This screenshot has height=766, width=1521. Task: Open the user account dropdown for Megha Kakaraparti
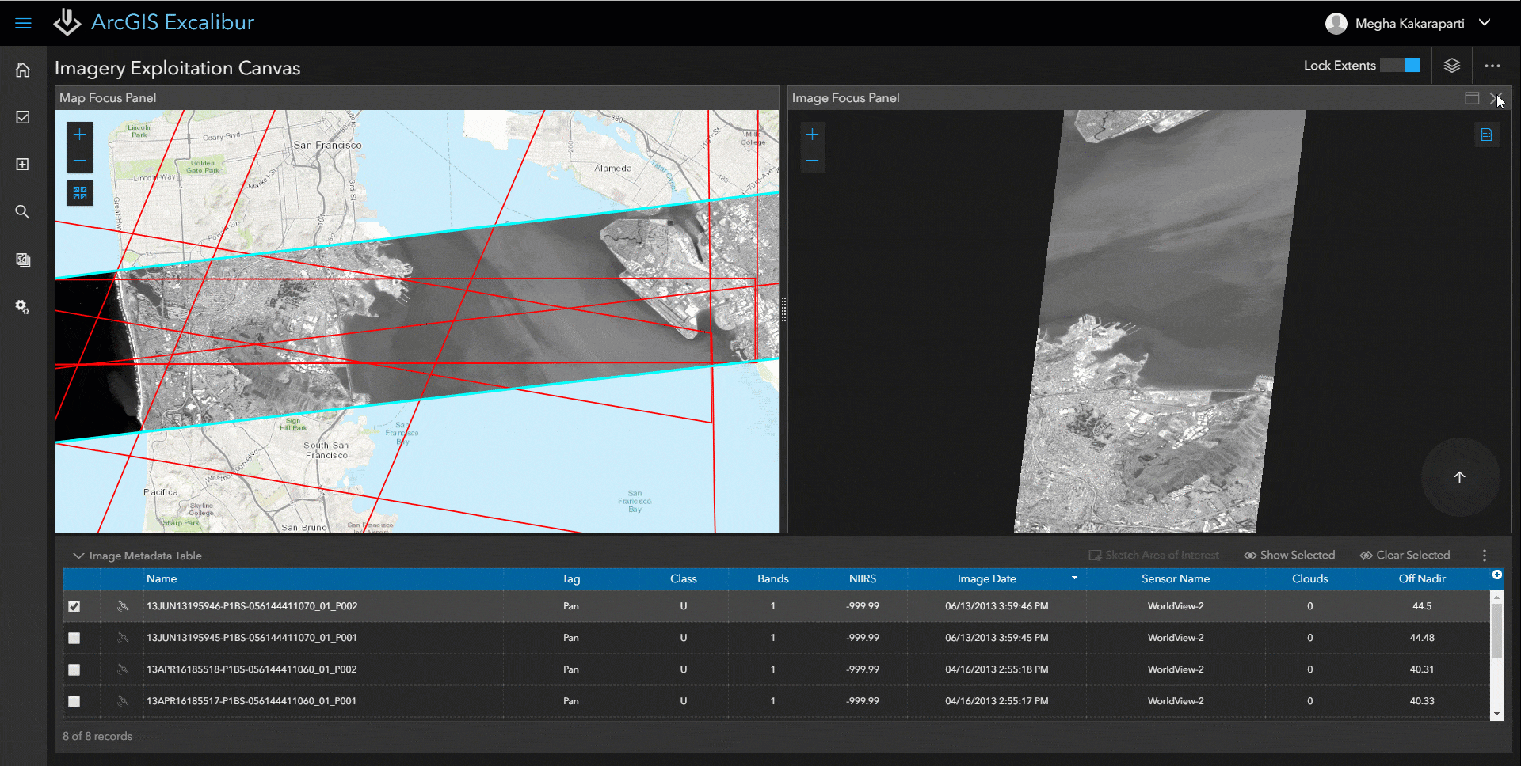[1485, 23]
